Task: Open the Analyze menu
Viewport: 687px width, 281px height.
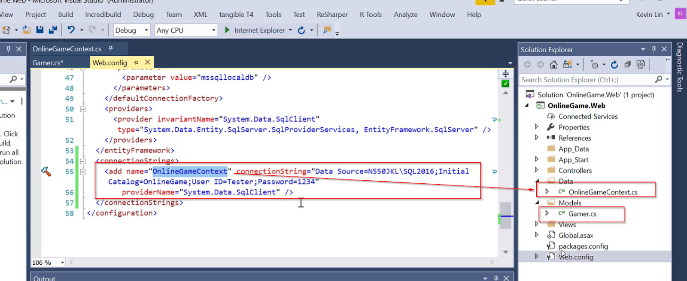Action: [x=405, y=14]
